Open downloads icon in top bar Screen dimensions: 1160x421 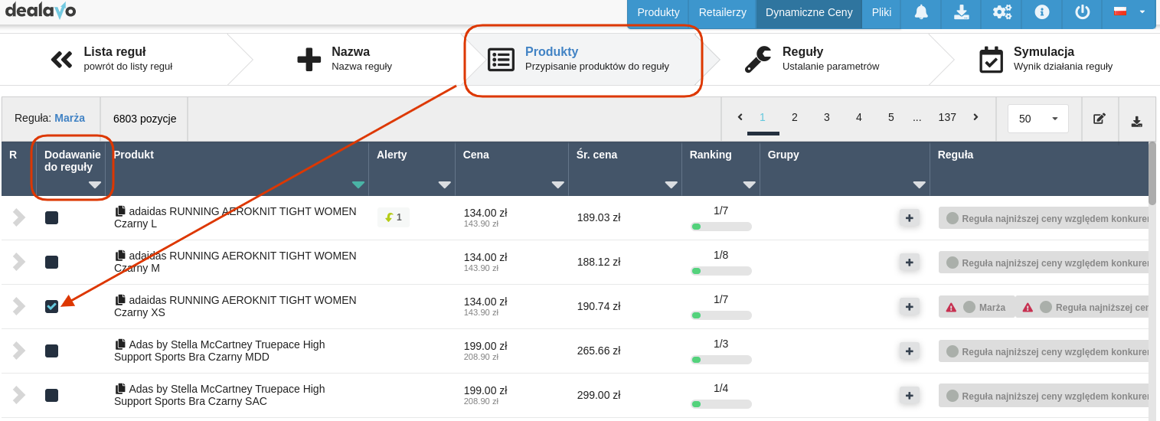tap(961, 12)
